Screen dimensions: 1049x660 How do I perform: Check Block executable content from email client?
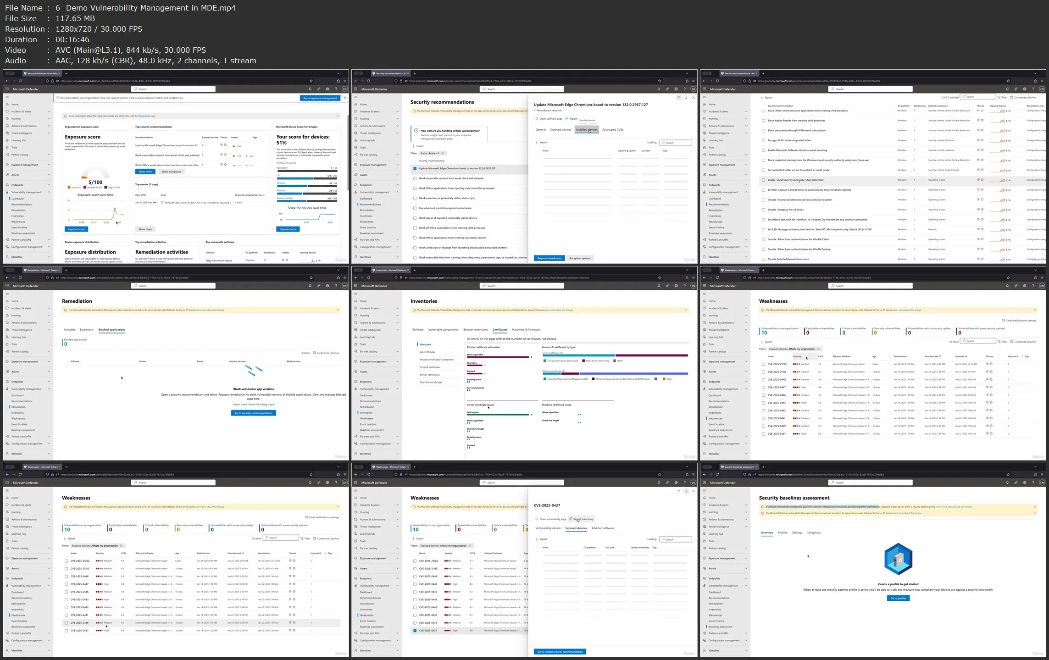point(415,178)
